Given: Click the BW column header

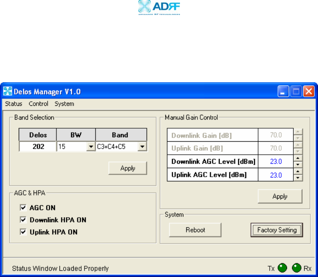Looking at the screenshot, I should point(76,135).
